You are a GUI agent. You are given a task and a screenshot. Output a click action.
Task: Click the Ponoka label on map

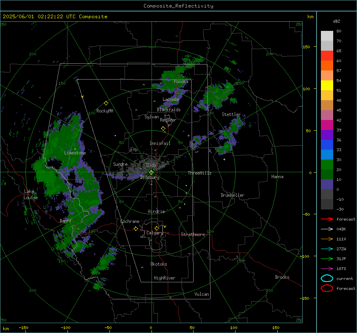[x=181, y=82]
